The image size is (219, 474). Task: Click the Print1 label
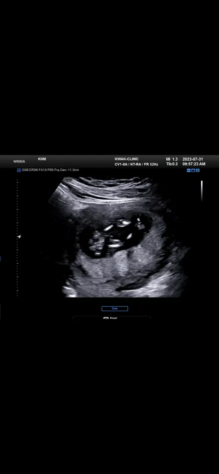[113, 318]
